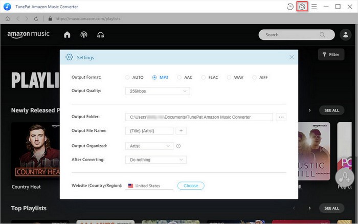Go to Amazon Music home icon
The image size is (358, 224).
coord(67,35)
